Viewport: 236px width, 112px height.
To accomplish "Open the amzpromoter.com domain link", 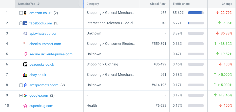I will [44, 85].
